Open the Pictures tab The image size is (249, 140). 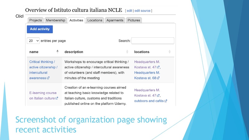click(x=134, y=20)
